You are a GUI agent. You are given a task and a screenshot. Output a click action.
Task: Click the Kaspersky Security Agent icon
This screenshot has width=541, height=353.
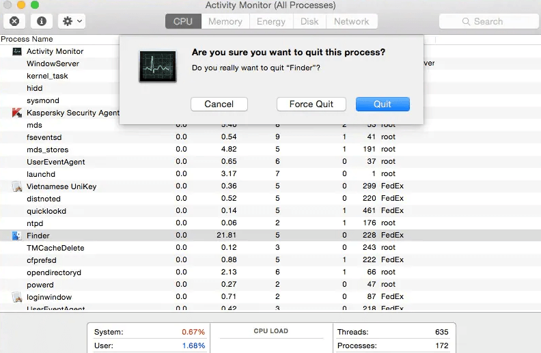coord(16,113)
